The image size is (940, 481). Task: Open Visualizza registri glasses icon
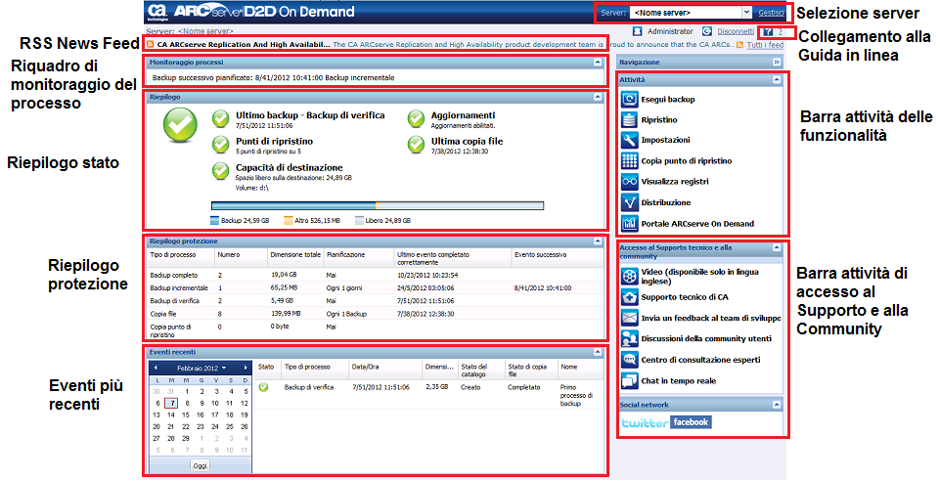[x=630, y=181]
